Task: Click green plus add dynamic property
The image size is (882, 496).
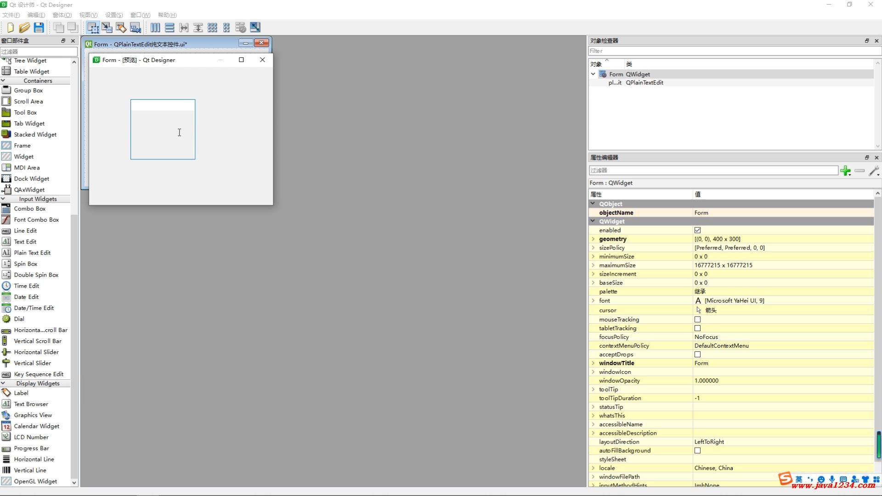Action: [x=845, y=171]
